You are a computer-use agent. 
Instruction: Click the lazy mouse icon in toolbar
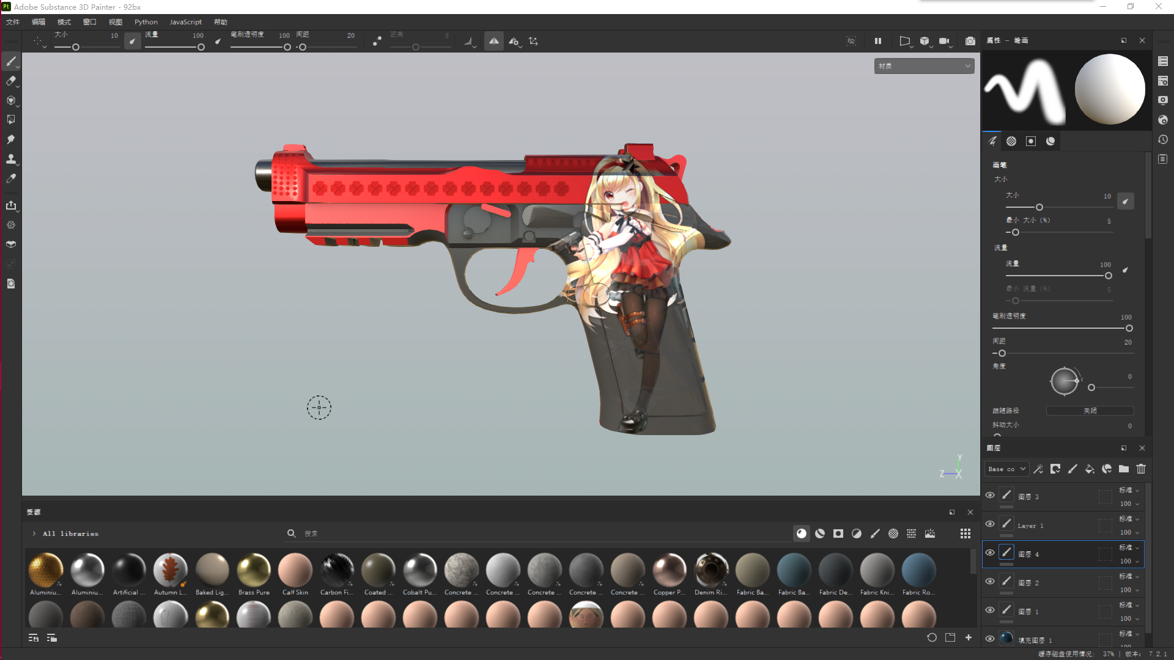[377, 42]
